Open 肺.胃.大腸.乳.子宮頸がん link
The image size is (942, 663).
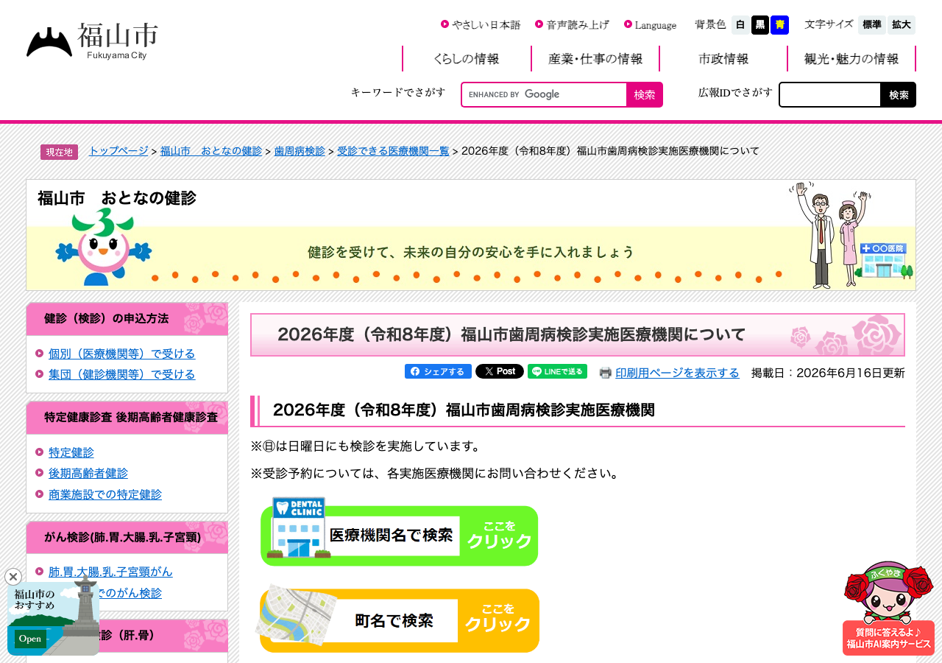[110, 572]
